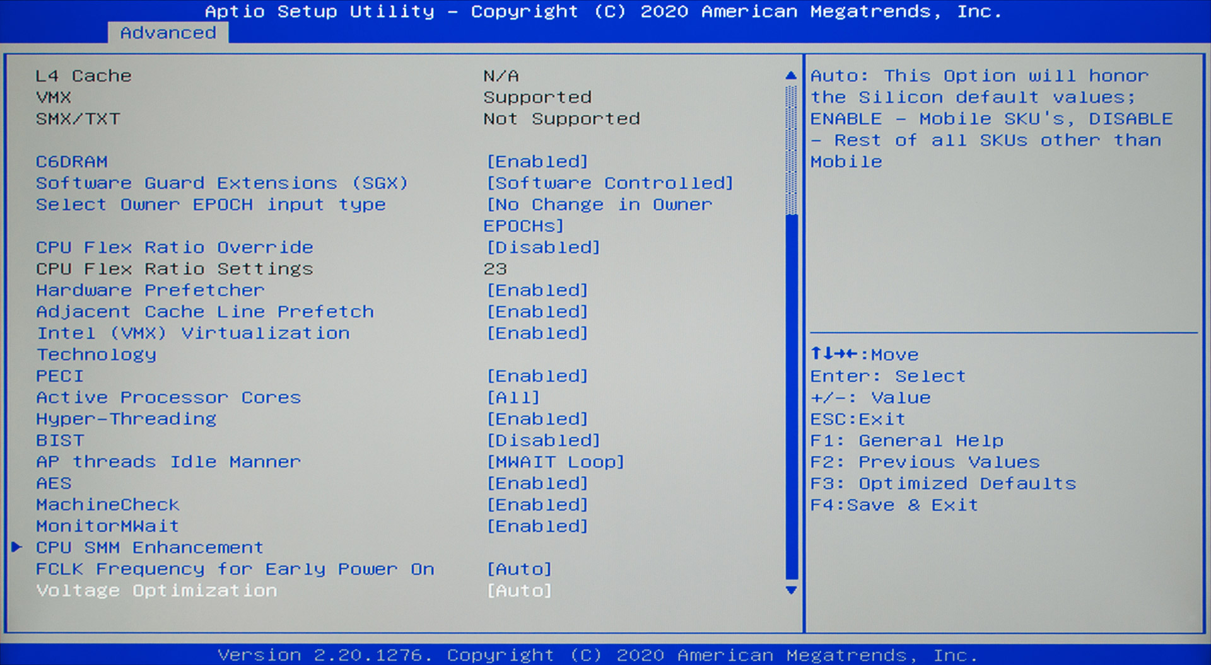Viewport: 1211px width, 665px height.
Task: Click the SMX/TXT Not Supported row
Action: pos(338,119)
